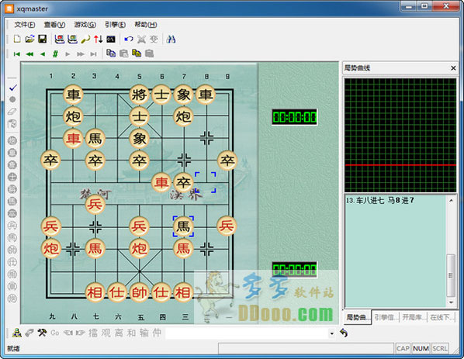Click the green hash mark icon
The image size is (464, 359).
point(55,54)
